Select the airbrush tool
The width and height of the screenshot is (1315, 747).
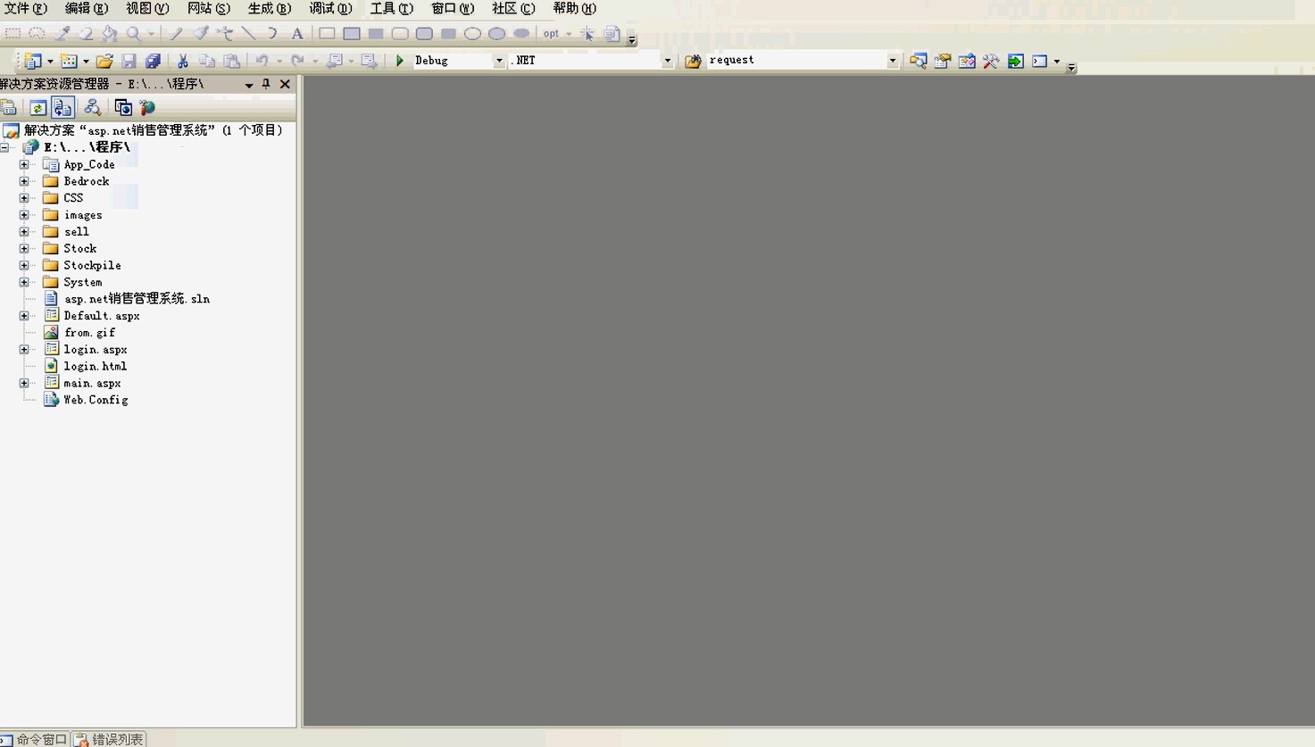(225, 34)
